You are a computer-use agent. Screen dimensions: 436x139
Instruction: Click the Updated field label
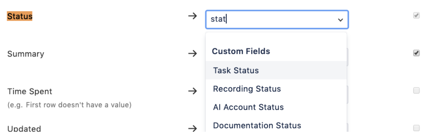[24, 129]
